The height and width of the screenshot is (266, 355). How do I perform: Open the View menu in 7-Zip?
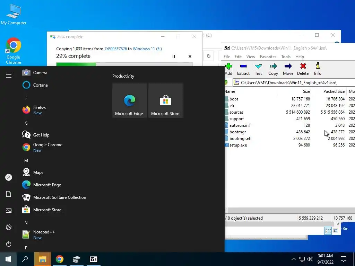(x=251, y=57)
